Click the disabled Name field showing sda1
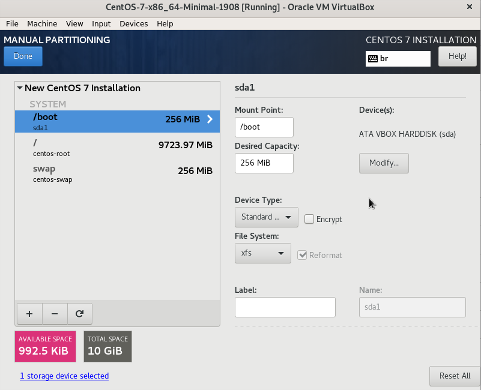Viewport: 481px width, 390px height. [x=413, y=307]
